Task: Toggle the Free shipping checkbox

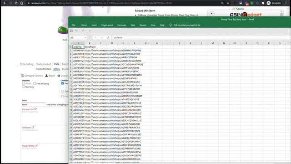Action: [35, 83]
